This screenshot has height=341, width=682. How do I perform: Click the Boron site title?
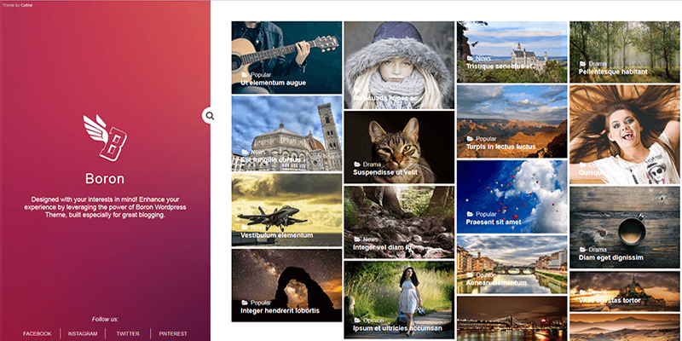pyautogui.click(x=105, y=179)
